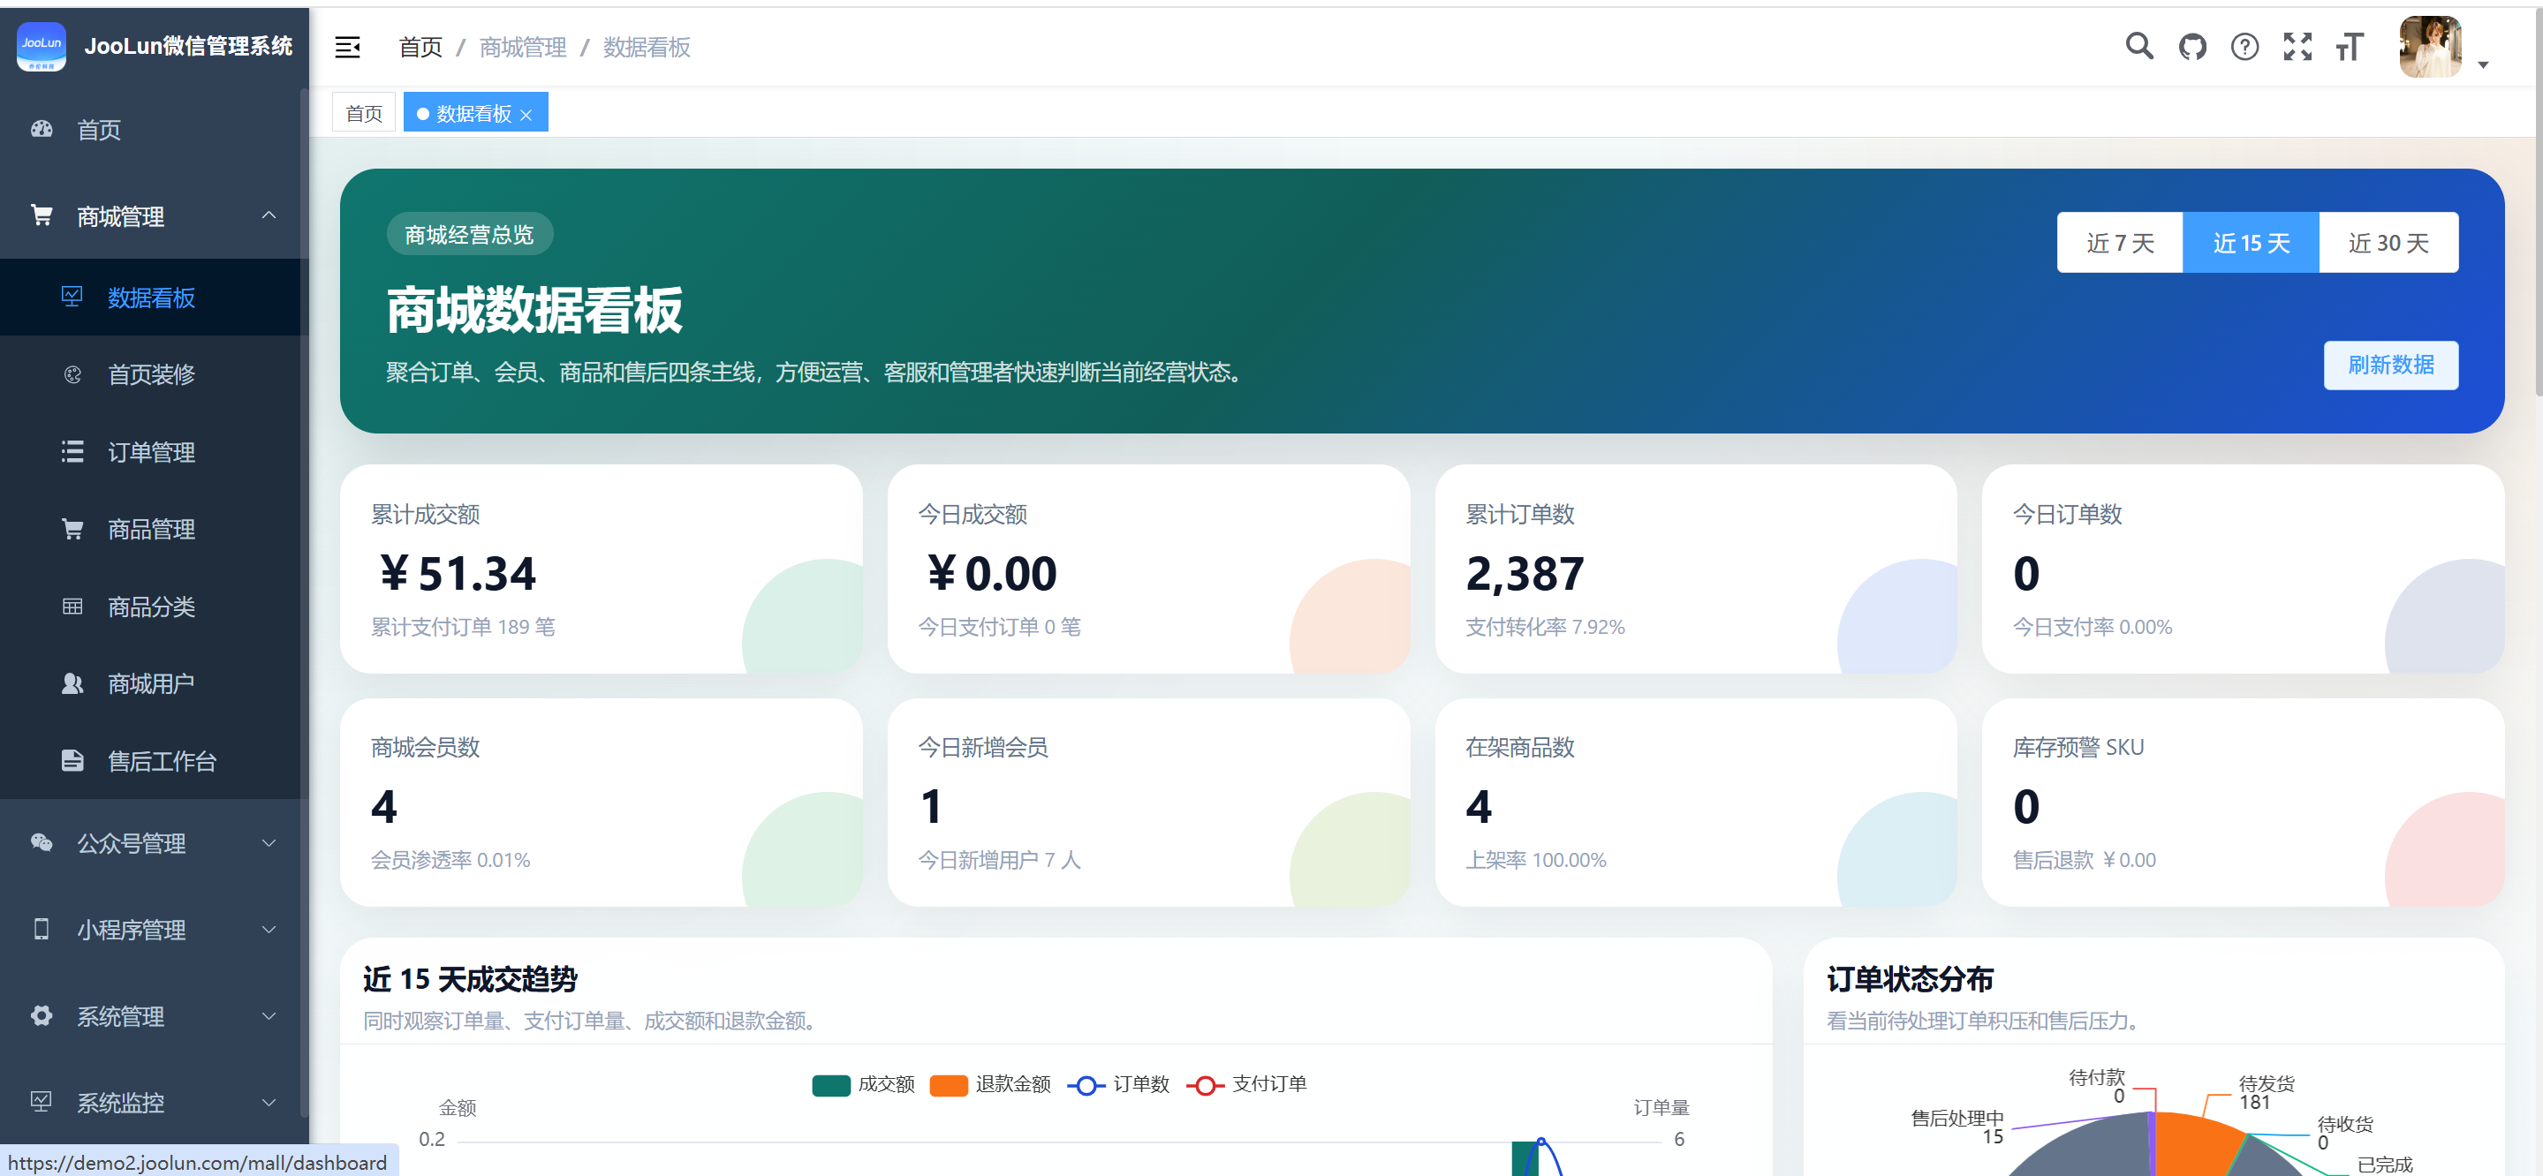Click the JooLun logo icon
Viewport: 2543px width, 1176px height.
42,45
